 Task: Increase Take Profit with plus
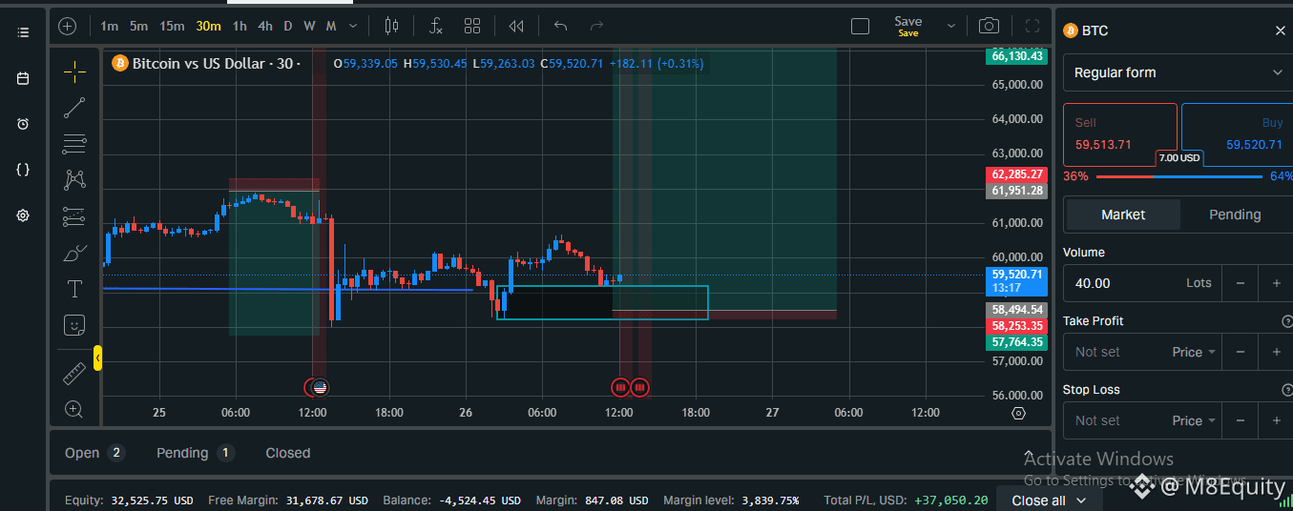(1276, 352)
